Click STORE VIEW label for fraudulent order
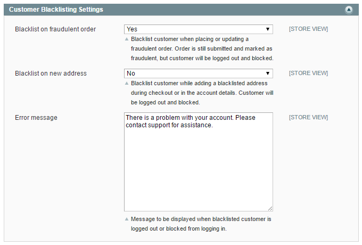The height and width of the screenshot is (245, 362). [308, 29]
